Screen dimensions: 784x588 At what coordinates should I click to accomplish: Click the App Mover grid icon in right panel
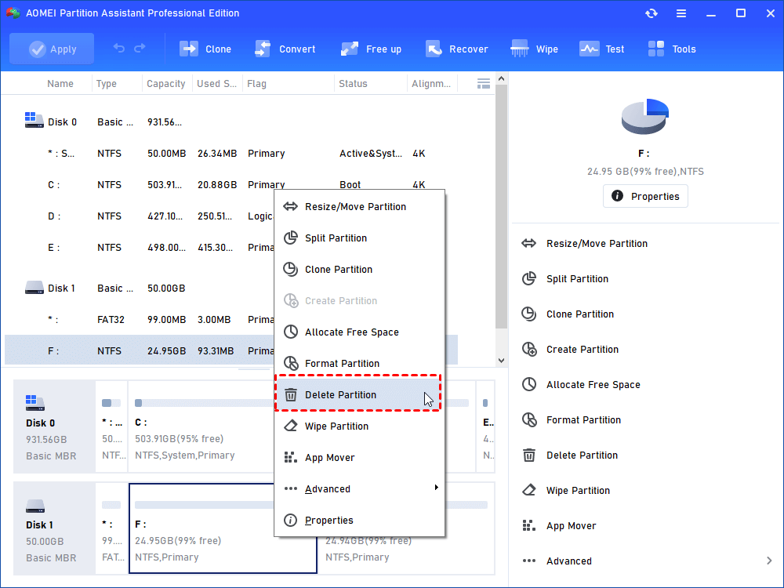pyautogui.click(x=528, y=525)
